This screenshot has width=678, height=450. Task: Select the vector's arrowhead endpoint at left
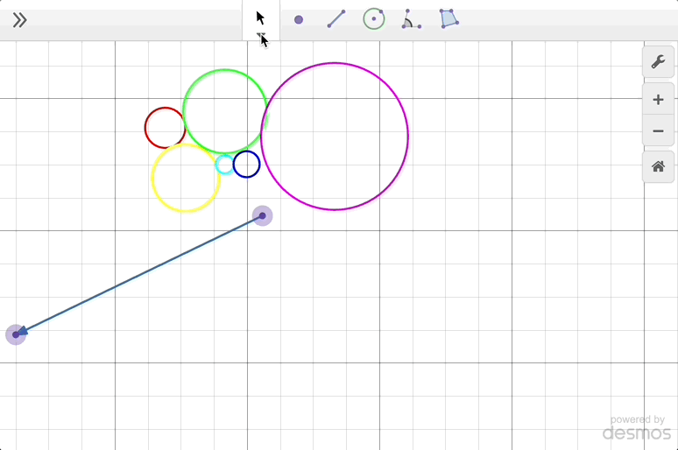point(16,334)
